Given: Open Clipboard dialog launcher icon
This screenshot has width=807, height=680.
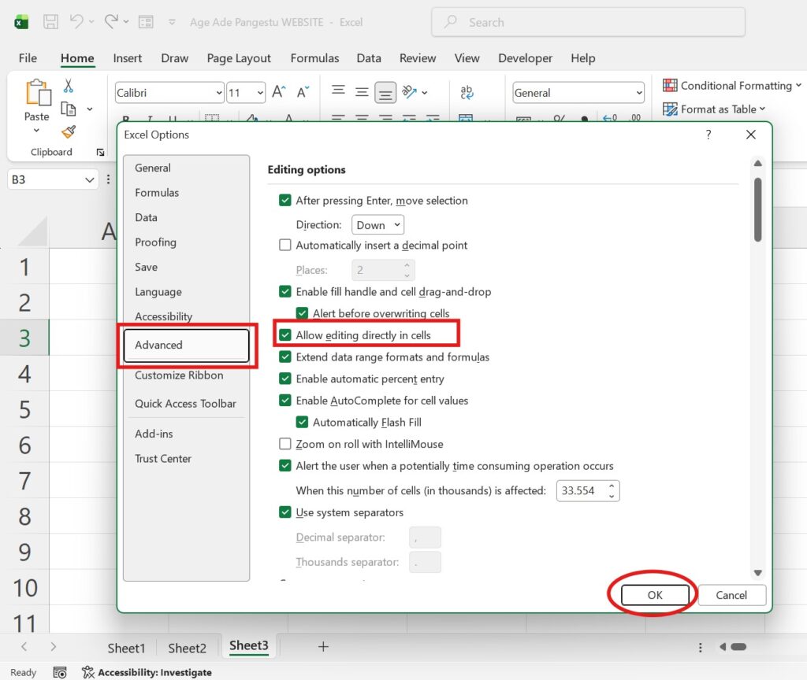Looking at the screenshot, I should point(100,152).
